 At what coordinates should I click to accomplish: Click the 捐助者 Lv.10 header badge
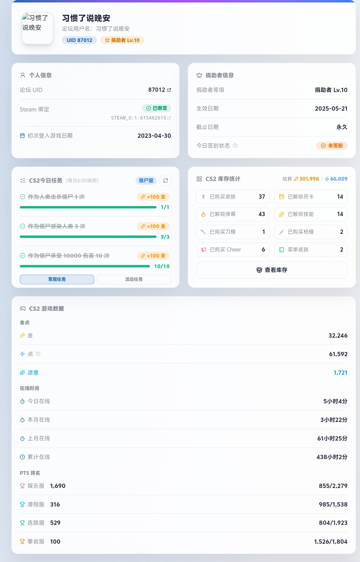point(122,40)
